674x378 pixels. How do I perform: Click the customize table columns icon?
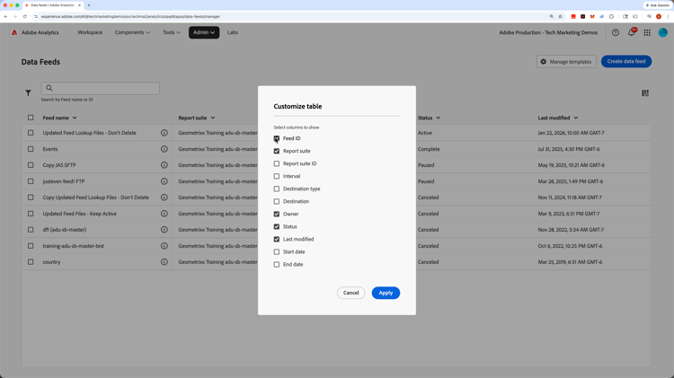coord(645,92)
